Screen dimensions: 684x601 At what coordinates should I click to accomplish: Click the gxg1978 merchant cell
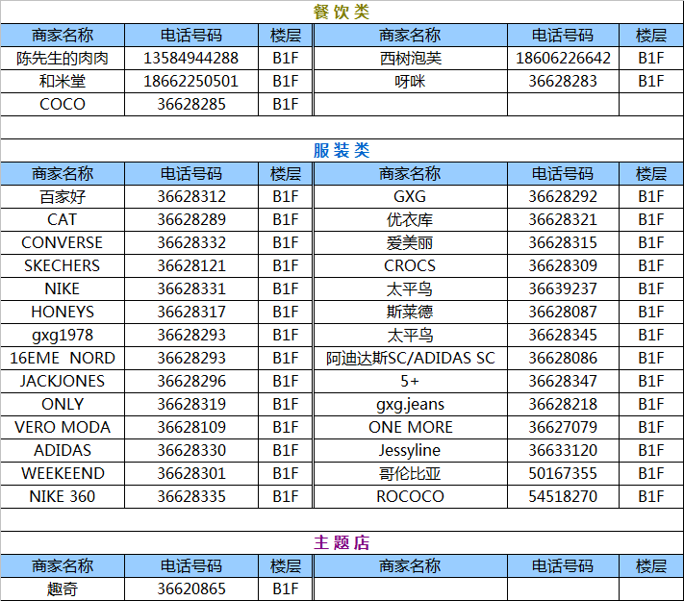click(x=63, y=335)
